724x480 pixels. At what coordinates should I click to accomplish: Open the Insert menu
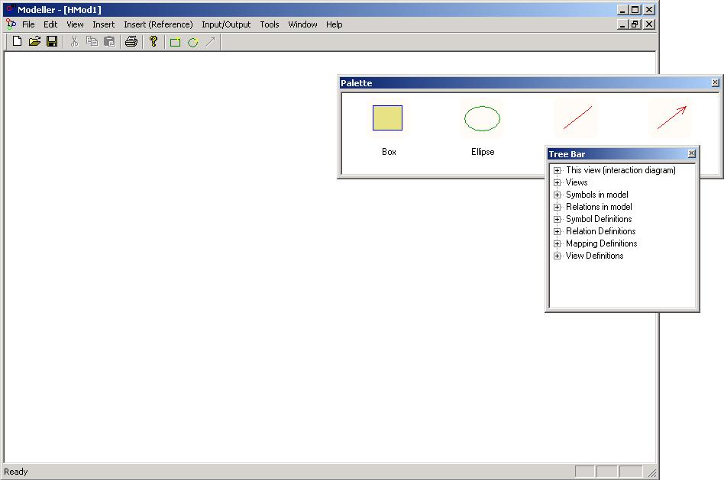coord(103,24)
